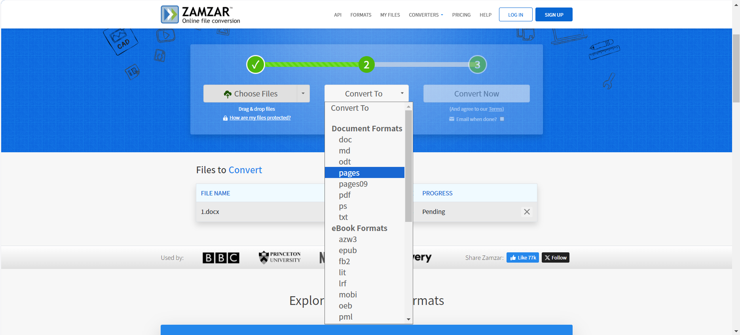This screenshot has height=335, width=740.
Task: Click the X Follow button
Action: (555, 258)
